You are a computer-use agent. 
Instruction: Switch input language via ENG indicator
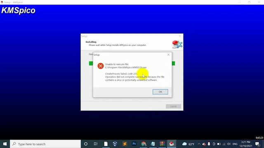coord(235,144)
